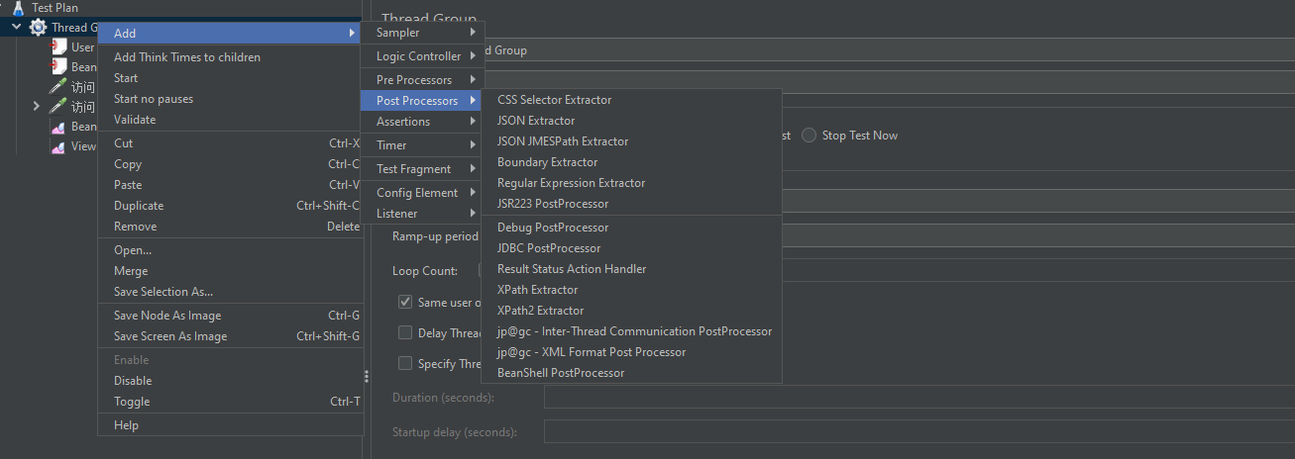Open the Sampler submenu
Image resolution: width=1295 pixels, height=459 pixels.
(422, 33)
